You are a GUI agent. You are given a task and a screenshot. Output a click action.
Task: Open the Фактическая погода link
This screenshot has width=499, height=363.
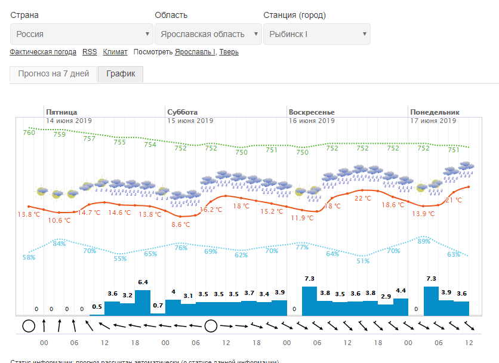click(43, 52)
